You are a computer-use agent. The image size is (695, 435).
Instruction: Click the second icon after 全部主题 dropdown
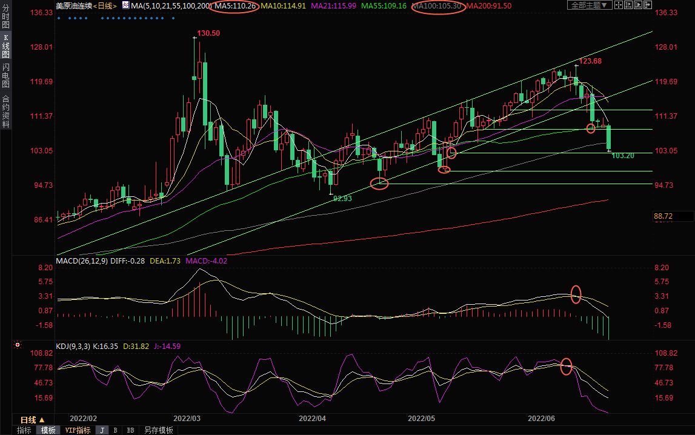pos(629,5)
